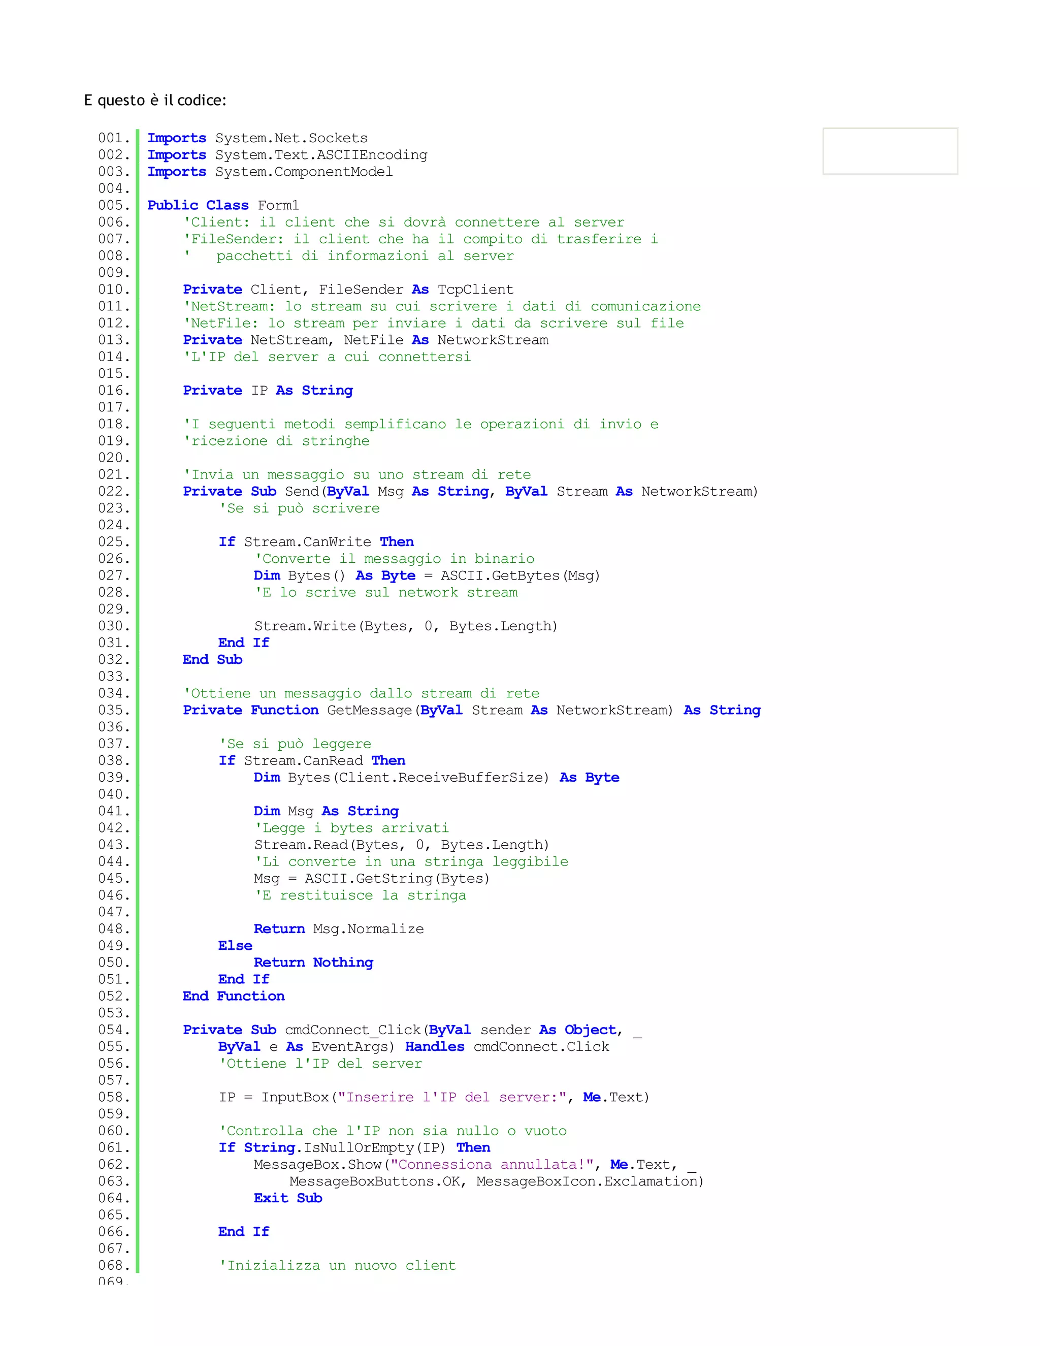Click the "IP = InputBox(" statement
The height and width of the screenshot is (1346, 1040).
click(x=434, y=1097)
